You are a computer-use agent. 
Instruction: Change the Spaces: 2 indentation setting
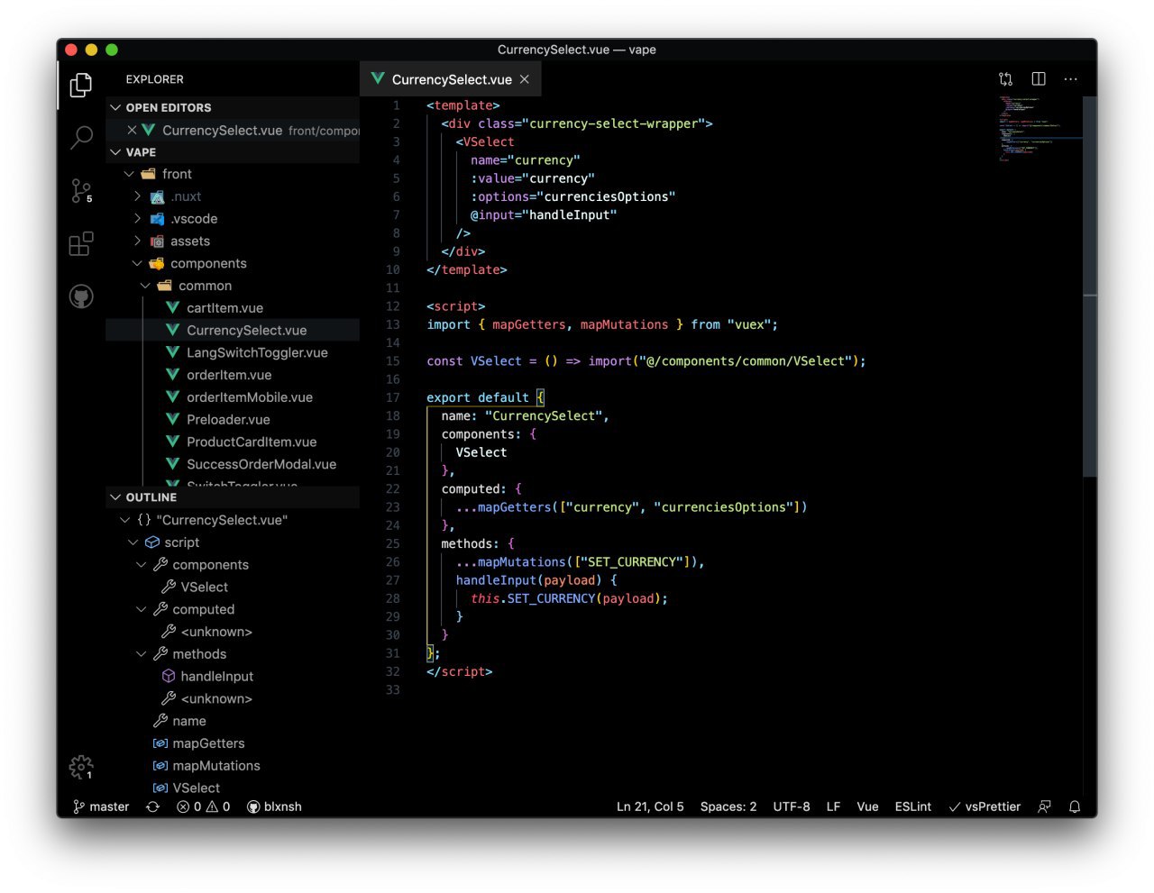[728, 806]
